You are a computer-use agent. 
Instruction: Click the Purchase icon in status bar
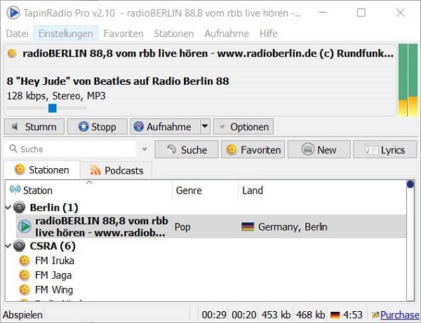coord(375,315)
